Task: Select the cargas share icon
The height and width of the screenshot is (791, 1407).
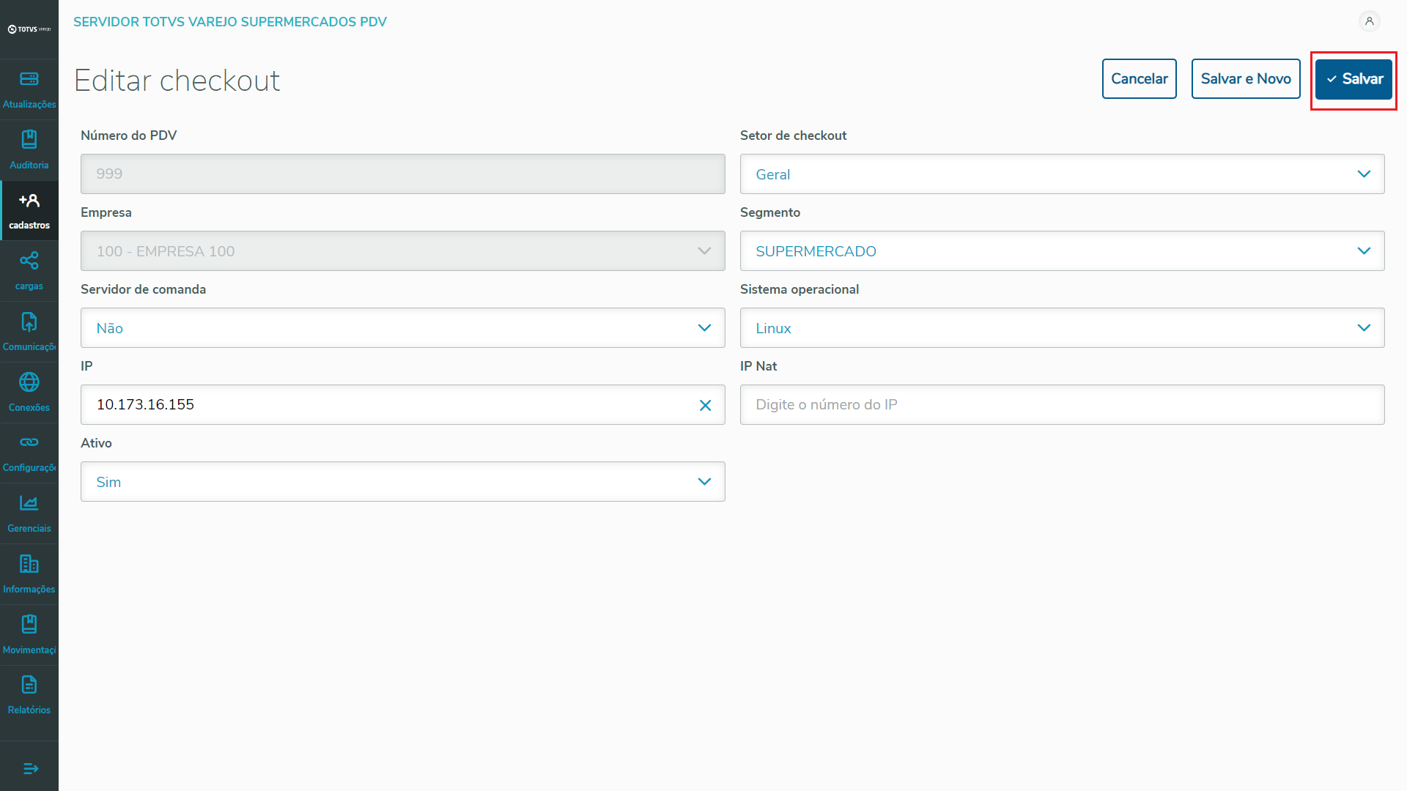Action: [x=29, y=261]
